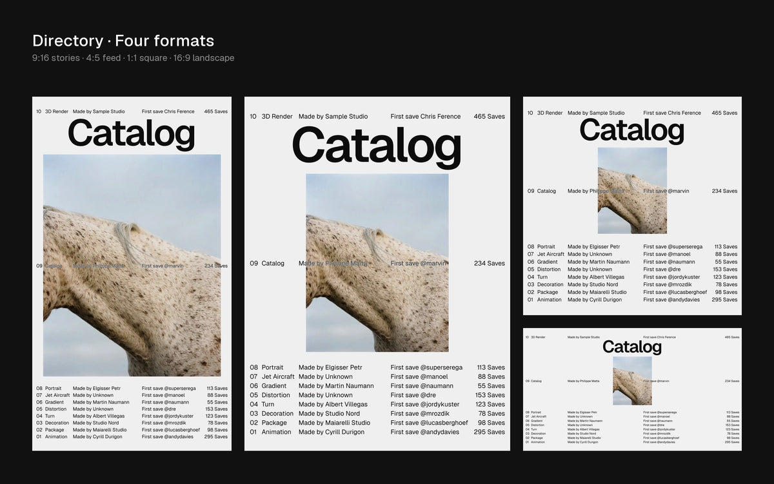
Task: Click "First save Chris Ference" in the 4:5 feed poster
Action: point(426,117)
